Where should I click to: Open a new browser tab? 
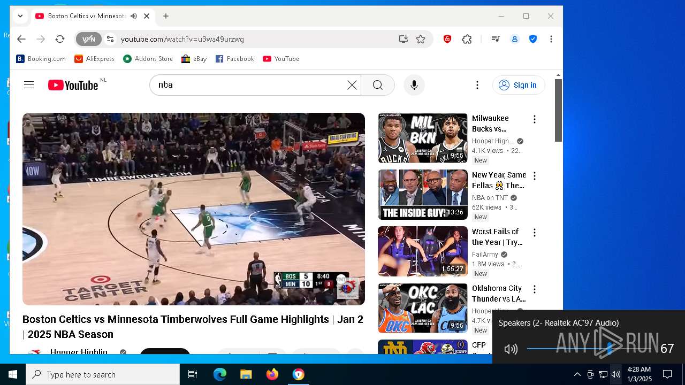click(x=166, y=16)
